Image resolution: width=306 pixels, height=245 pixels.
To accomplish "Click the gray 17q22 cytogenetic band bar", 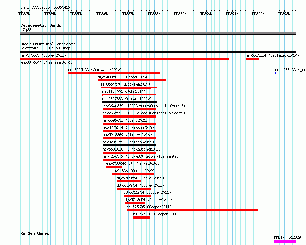I will (x=158, y=33).
